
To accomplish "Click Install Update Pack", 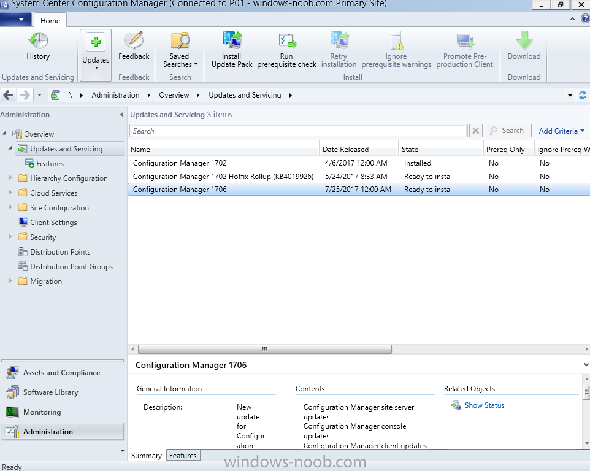I will click(x=232, y=50).
